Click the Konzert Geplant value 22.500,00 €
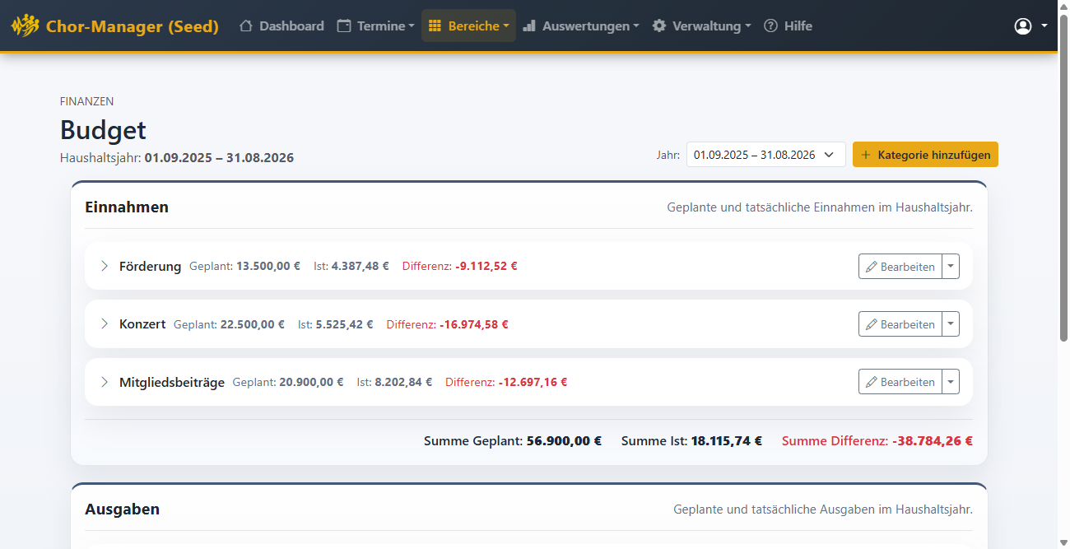 [253, 324]
